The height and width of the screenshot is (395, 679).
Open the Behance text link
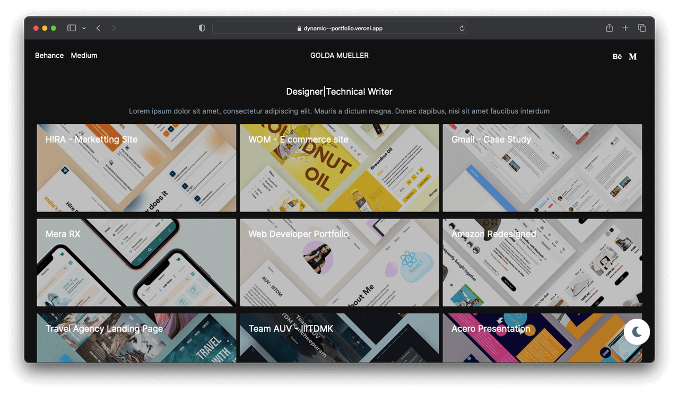[x=49, y=55]
